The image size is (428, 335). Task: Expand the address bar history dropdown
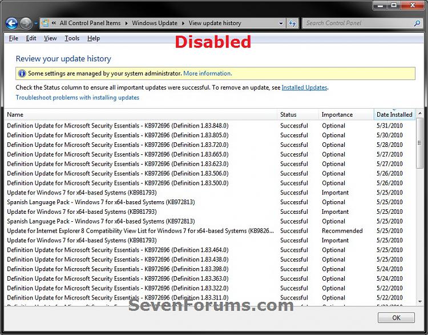(x=281, y=23)
